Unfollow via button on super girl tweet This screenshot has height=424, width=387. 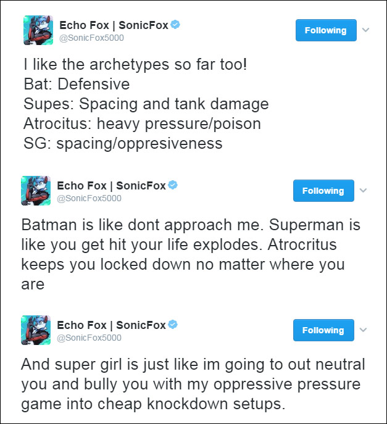323,330
